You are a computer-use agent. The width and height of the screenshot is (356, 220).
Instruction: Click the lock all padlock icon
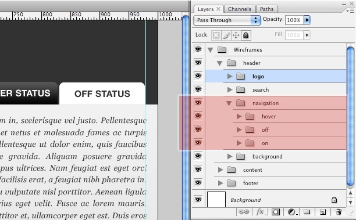[245, 35]
